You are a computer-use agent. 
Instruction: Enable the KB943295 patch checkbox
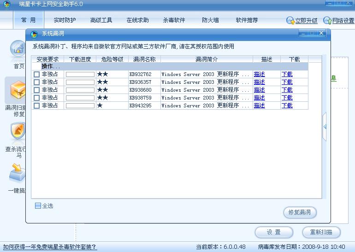coord(36,105)
